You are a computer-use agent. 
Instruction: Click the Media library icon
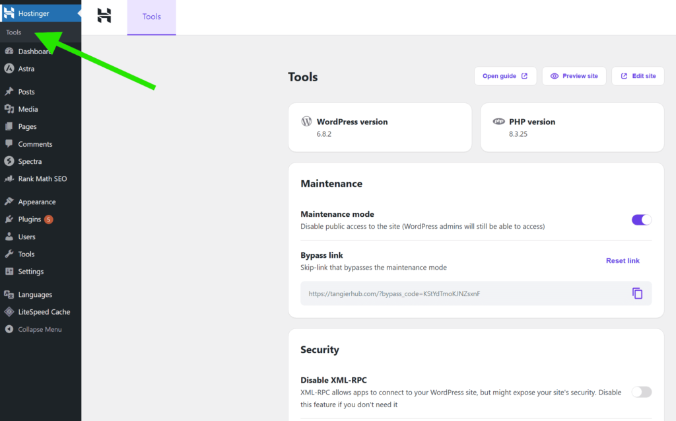[9, 109]
